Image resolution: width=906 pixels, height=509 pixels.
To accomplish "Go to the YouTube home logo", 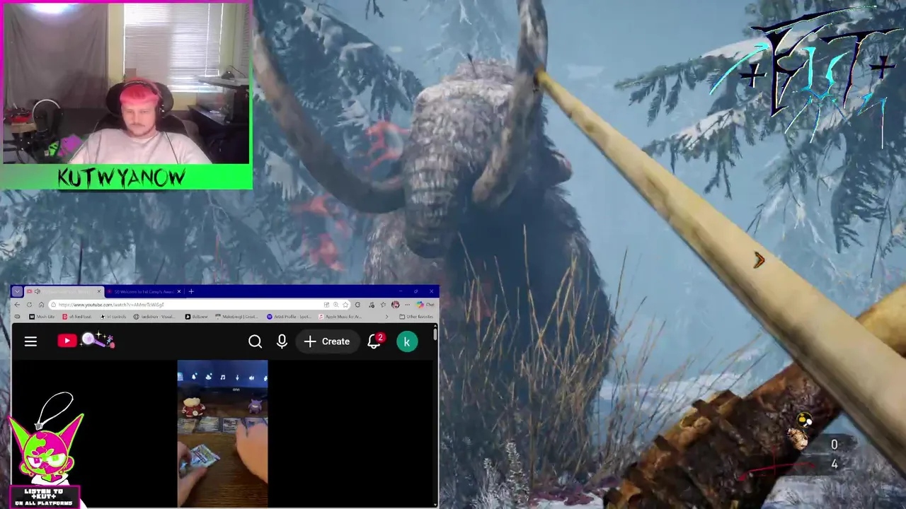I will coord(86,341).
